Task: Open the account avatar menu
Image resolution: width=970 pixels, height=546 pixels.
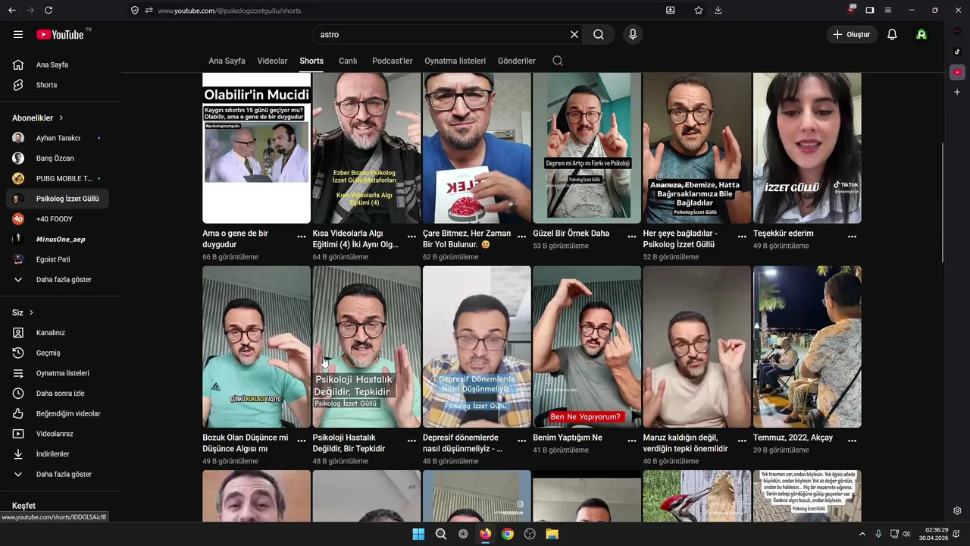Action: [x=921, y=34]
